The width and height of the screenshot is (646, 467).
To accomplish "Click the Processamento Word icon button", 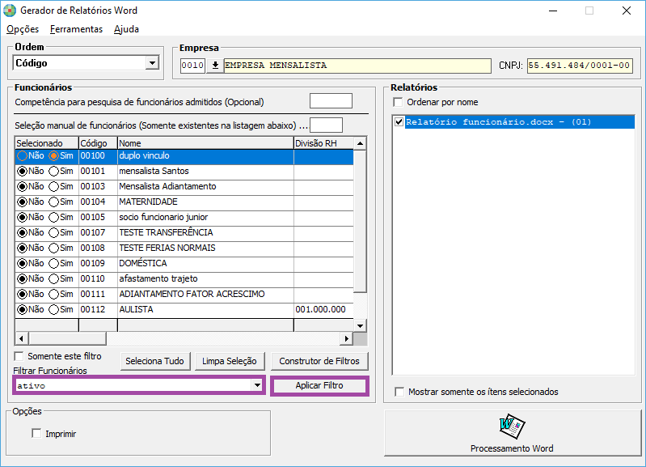I will click(x=513, y=433).
